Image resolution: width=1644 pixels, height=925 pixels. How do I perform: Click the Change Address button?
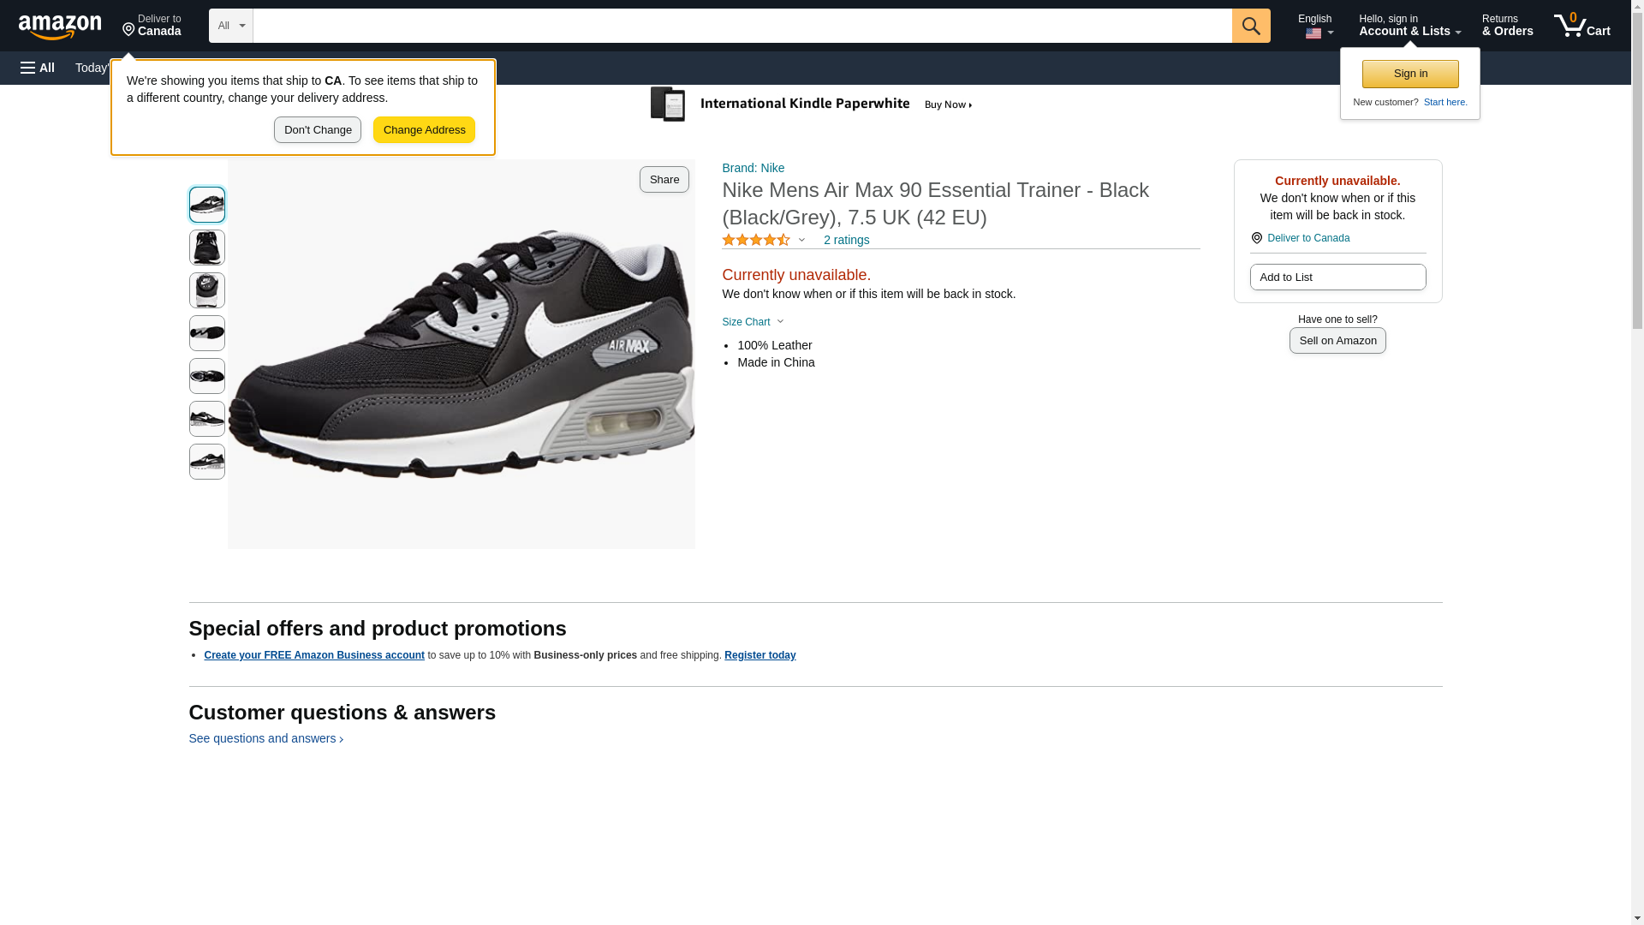[424, 130]
